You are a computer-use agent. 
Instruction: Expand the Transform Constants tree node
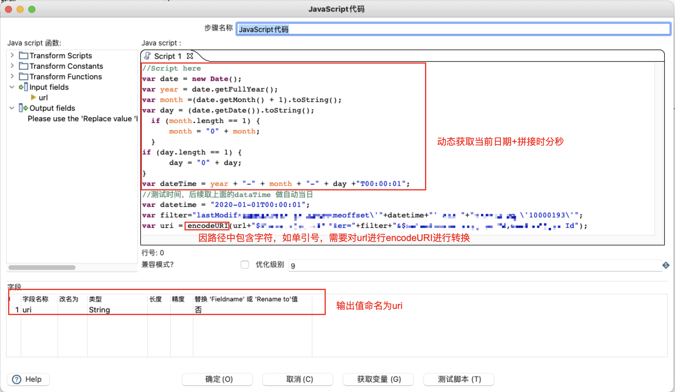[12, 66]
